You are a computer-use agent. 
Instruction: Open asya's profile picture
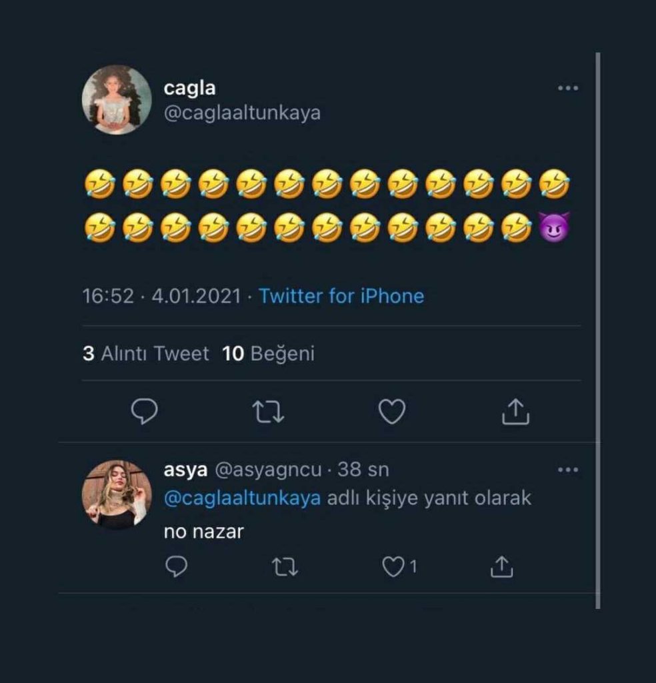tap(117, 495)
